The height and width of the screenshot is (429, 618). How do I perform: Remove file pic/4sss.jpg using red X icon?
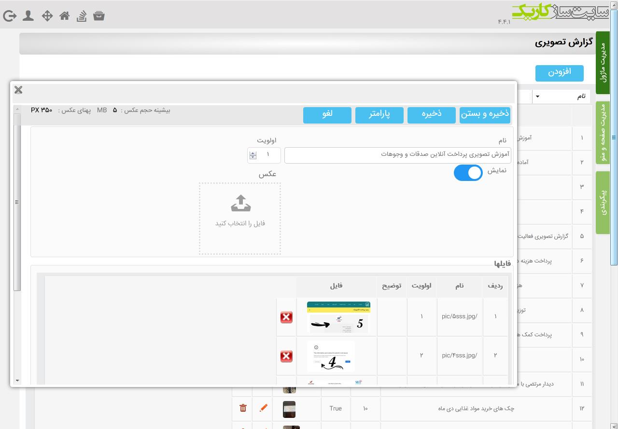286,356
